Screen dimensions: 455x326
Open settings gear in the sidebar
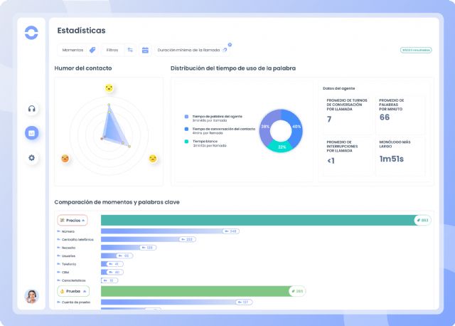point(31,157)
